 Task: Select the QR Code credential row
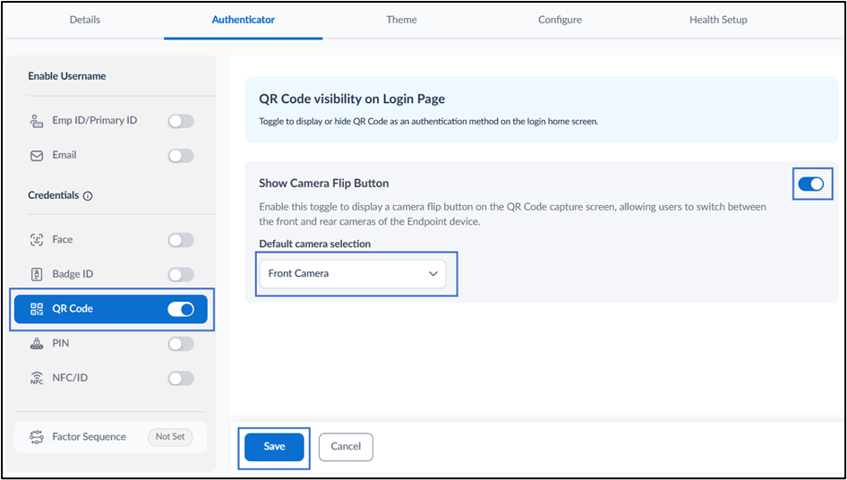point(111,309)
